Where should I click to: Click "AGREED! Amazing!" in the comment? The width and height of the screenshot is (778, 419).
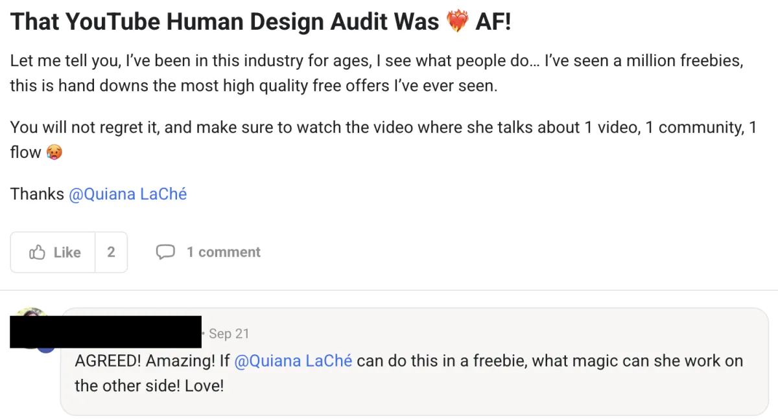145,361
